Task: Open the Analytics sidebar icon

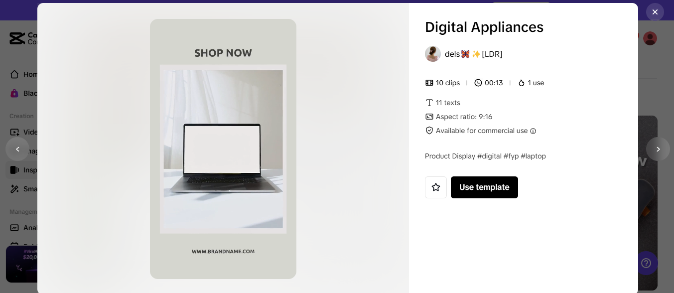Action: [15, 228]
